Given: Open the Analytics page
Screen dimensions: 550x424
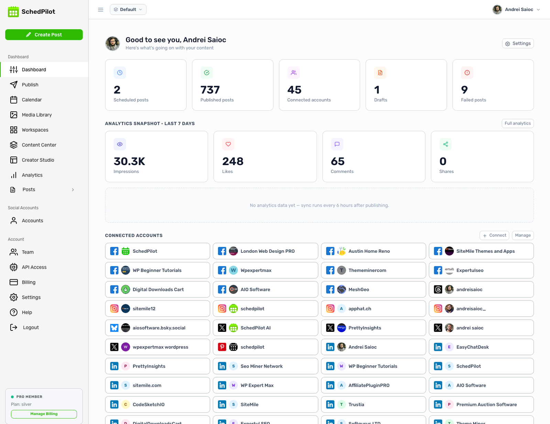Looking at the screenshot, I should [44, 175].
